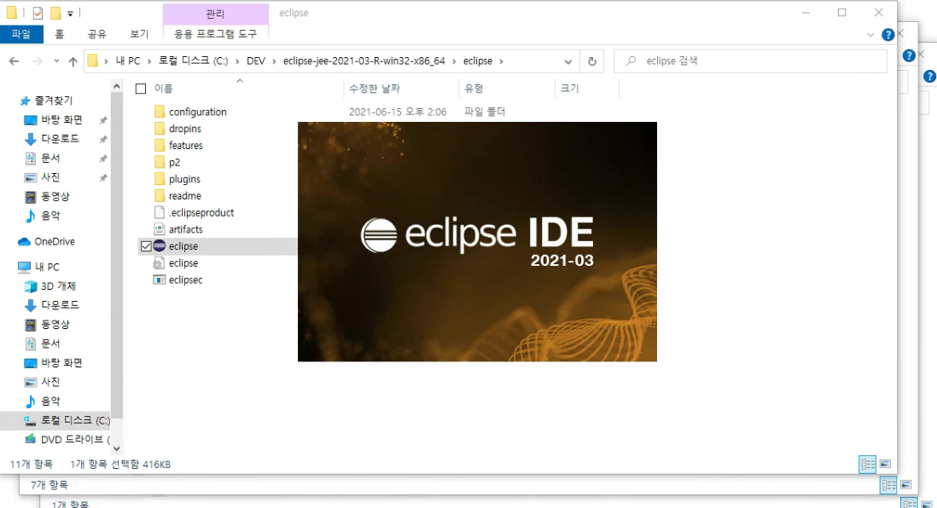Click new folder icon in title bar
The width and height of the screenshot is (937, 508).
[55, 13]
